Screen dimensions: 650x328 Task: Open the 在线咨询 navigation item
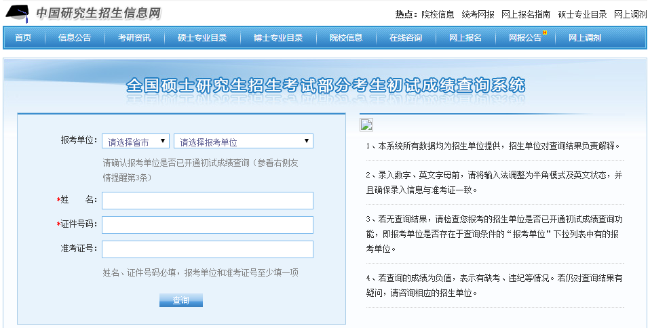coord(406,38)
